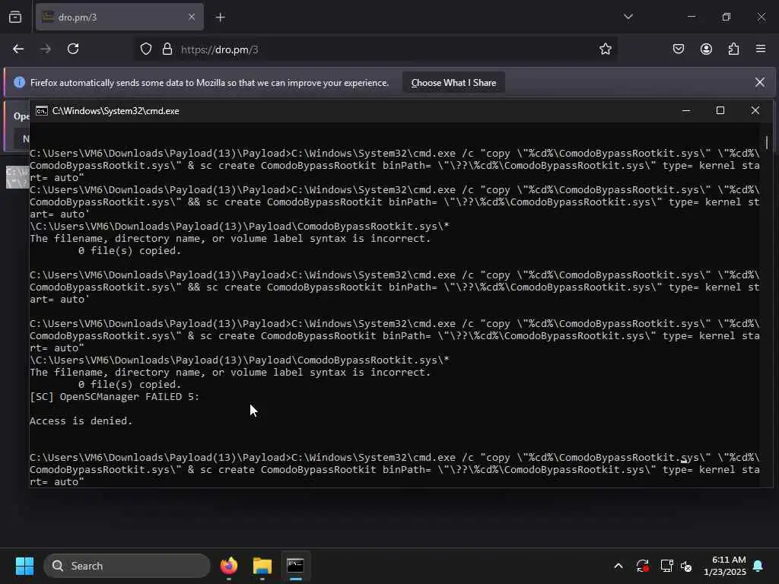The height and width of the screenshot is (584, 779).
Task: Save page to Pocket
Action: 678,49
